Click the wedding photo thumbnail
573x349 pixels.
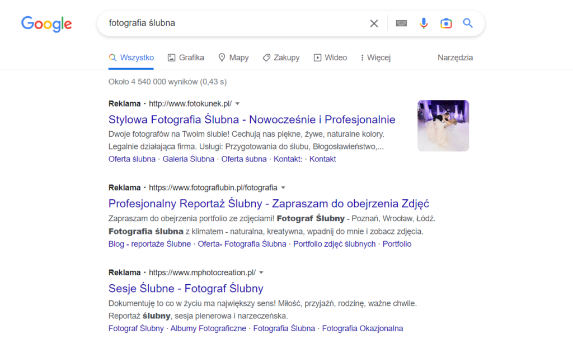coord(443,126)
